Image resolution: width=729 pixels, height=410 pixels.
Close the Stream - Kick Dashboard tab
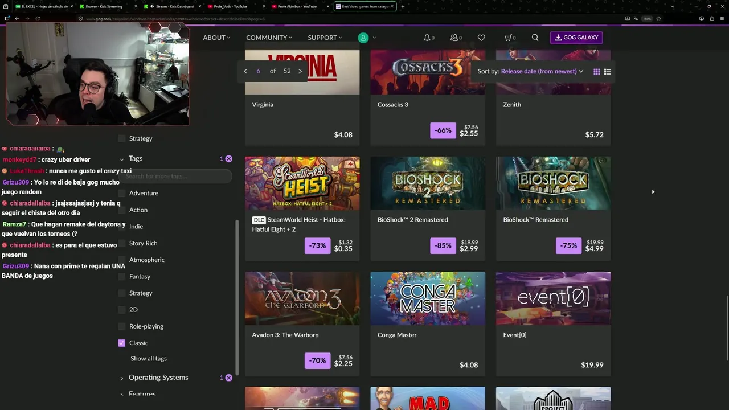tap(200, 6)
